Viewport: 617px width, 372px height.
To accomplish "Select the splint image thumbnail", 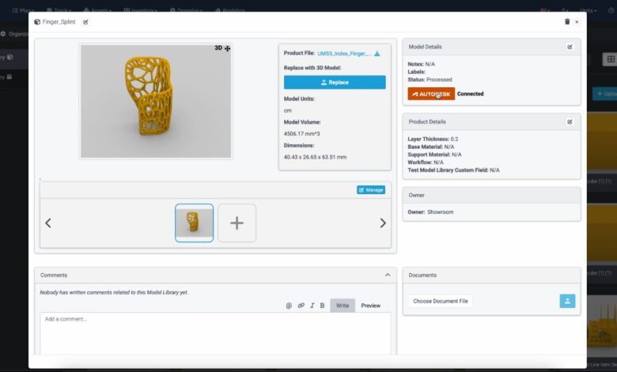I will click(x=194, y=223).
